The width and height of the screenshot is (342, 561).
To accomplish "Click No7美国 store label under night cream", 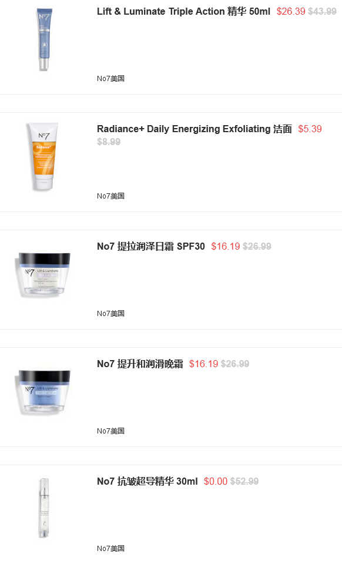I will tap(110, 431).
